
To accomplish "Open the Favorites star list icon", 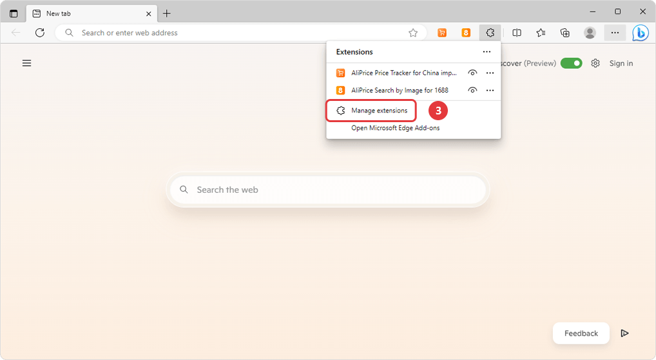I will pyautogui.click(x=541, y=33).
